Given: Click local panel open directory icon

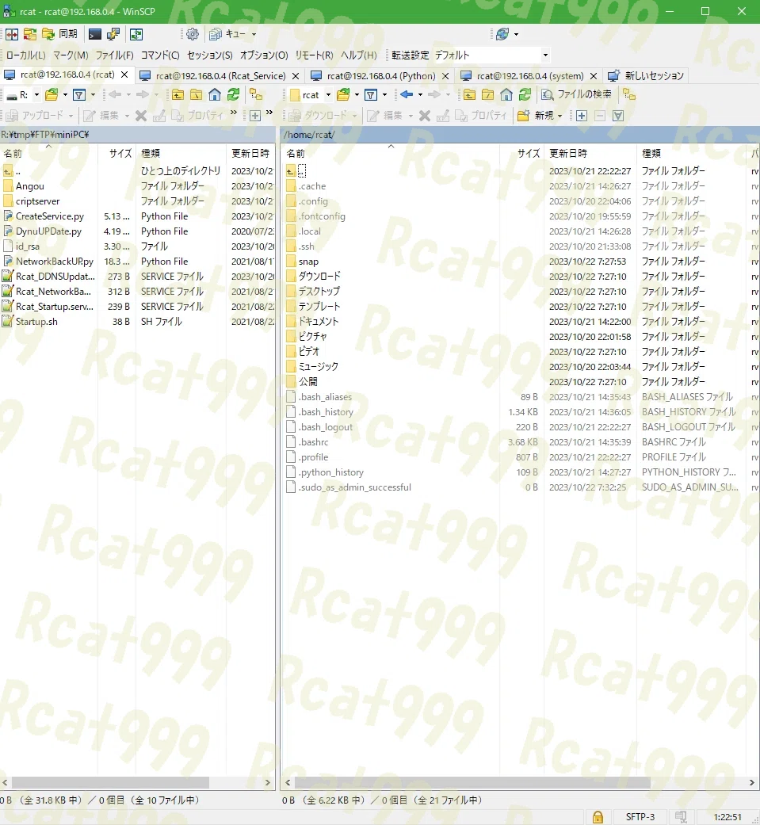Looking at the screenshot, I should pos(52,95).
